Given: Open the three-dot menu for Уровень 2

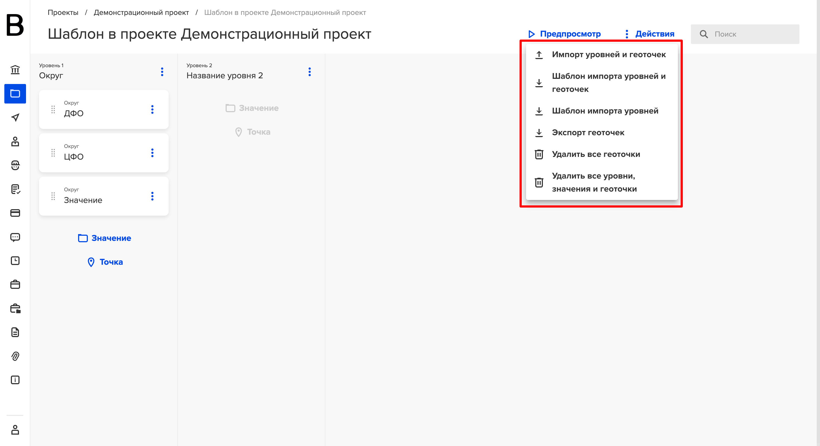Looking at the screenshot, I should [x=309, y=72].
